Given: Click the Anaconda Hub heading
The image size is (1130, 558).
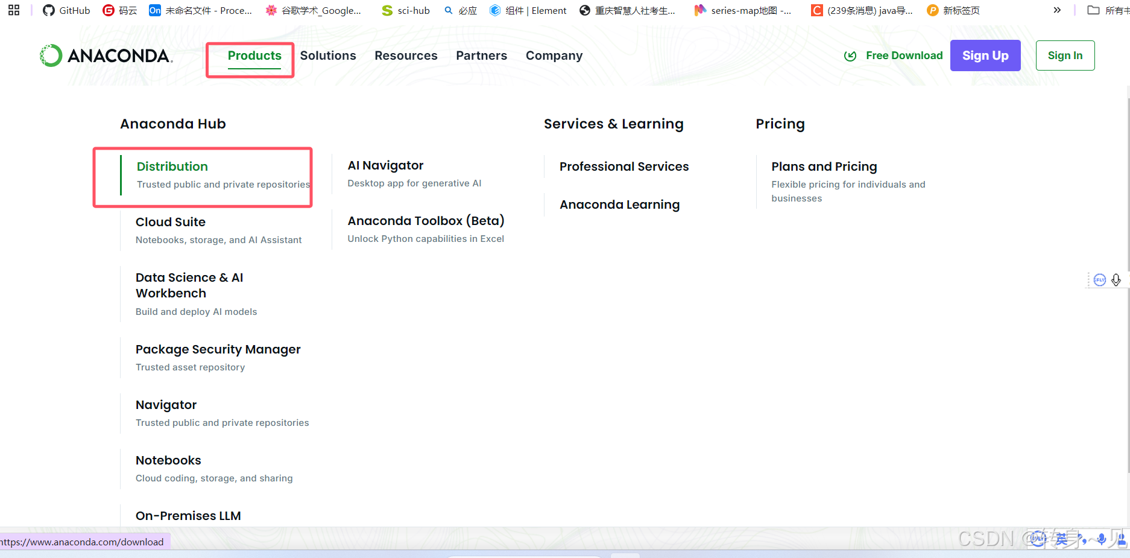Looking at the screenshot, I should 173,124.
